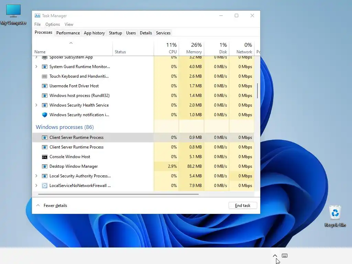Select the Windows processes (86) group header
The image size is (352, 264).
point(65,127)
